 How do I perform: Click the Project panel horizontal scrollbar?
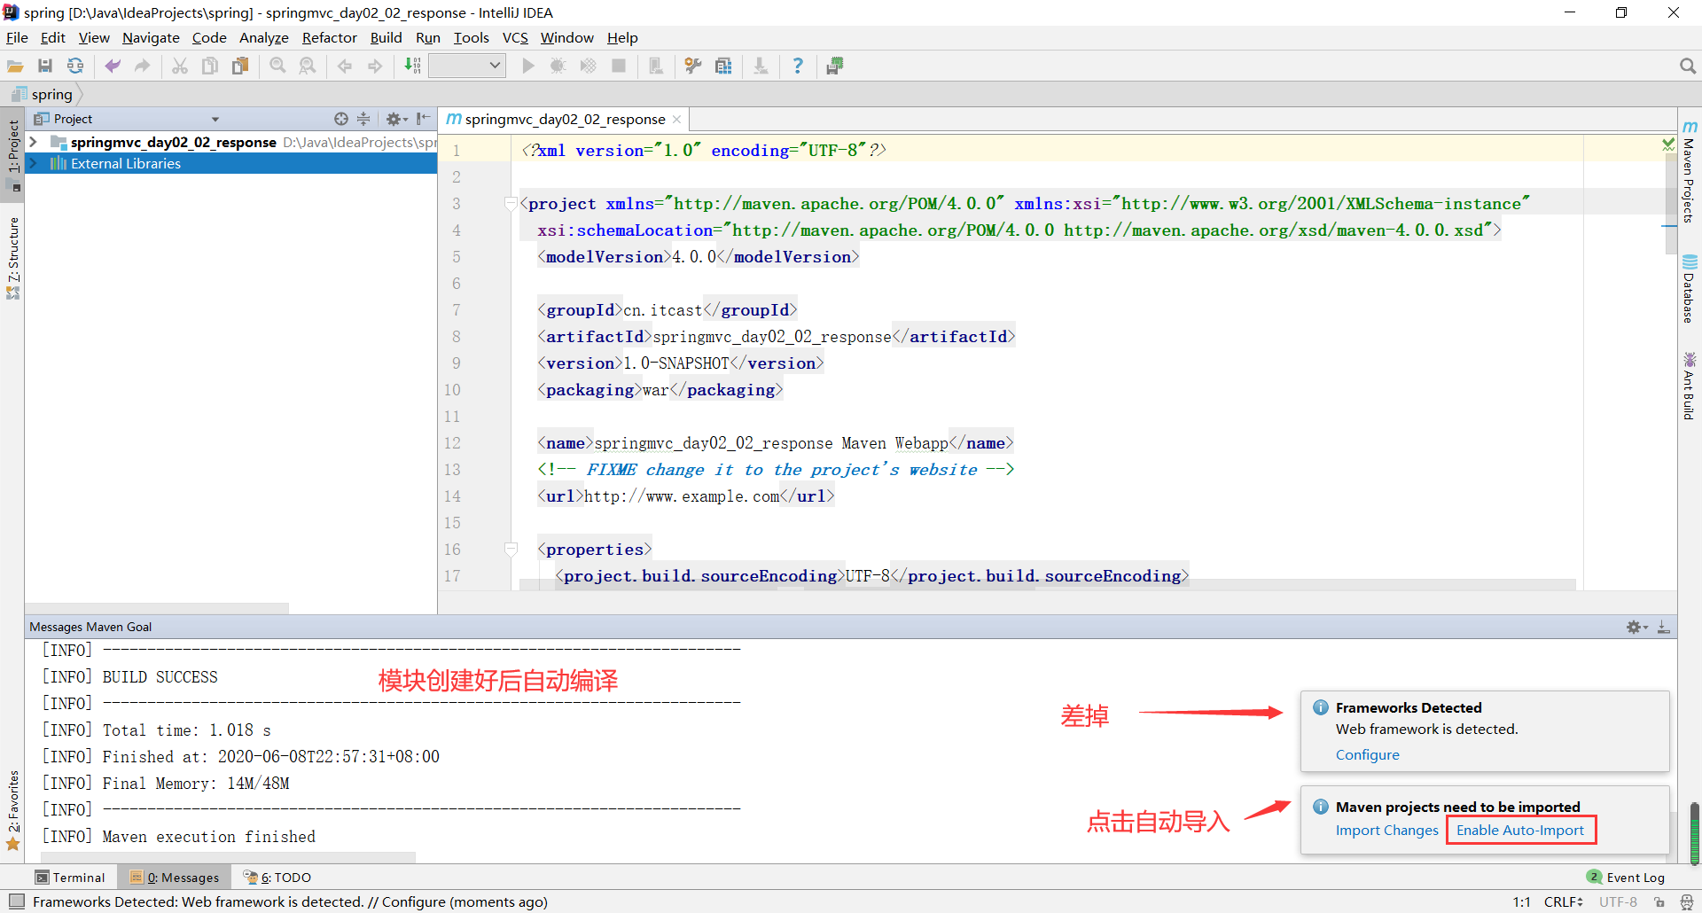(x=157, y=609)
